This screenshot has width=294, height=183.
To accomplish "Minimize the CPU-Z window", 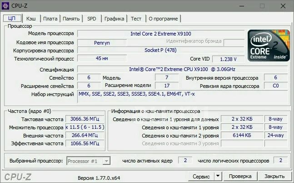I will [242, 6].
